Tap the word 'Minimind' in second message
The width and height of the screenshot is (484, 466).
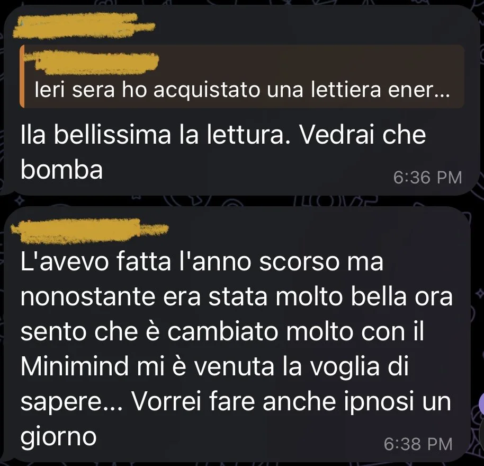coord(74,366)
